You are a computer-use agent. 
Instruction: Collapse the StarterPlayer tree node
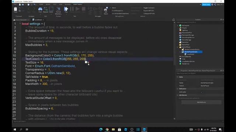178,47
